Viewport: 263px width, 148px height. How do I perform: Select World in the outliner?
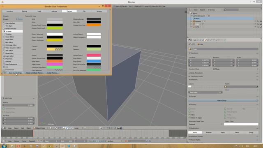[197, 18]
